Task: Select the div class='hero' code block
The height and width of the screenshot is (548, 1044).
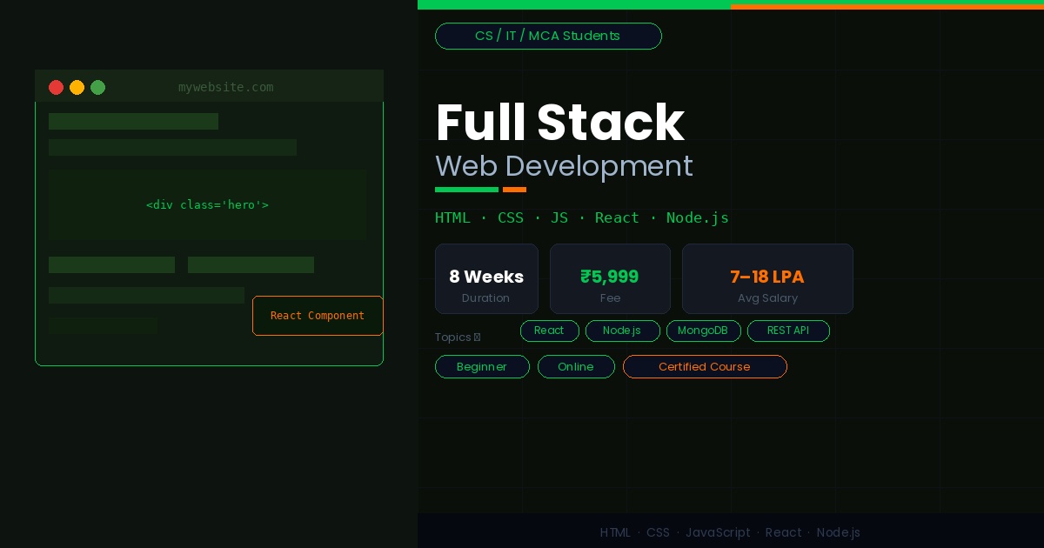Action: click(207, 204)
